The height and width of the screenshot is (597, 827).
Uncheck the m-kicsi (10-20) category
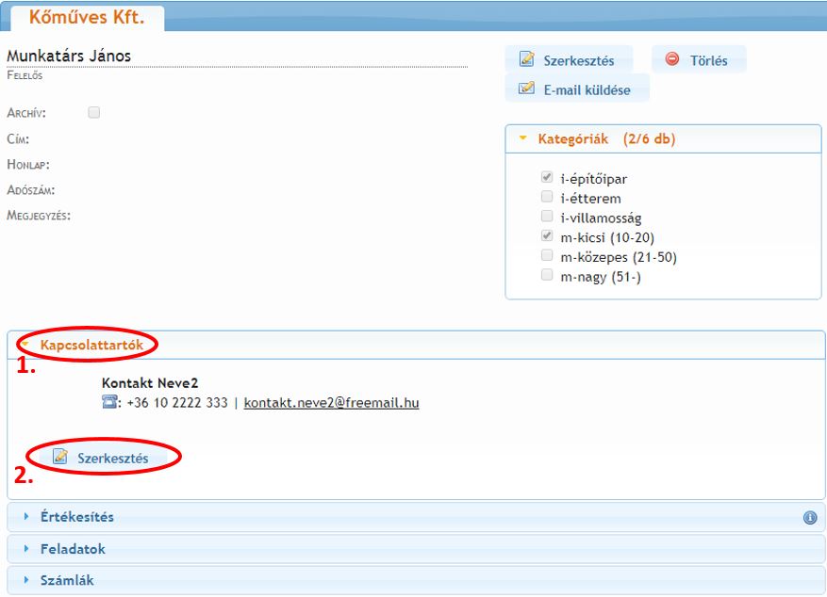coord(547,237)
